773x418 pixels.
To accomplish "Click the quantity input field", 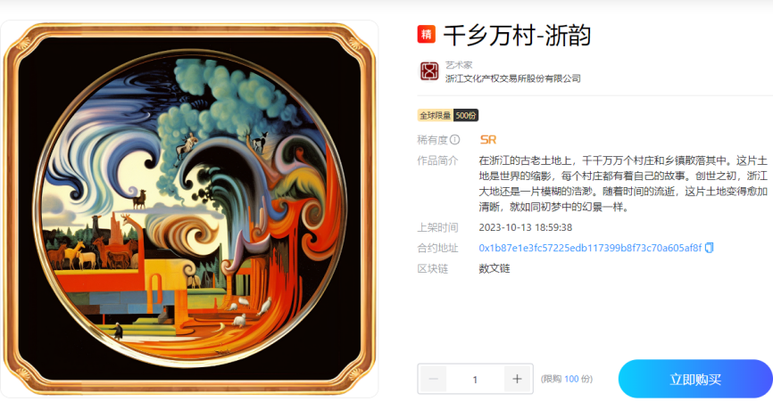I will (x=475, y=379).
